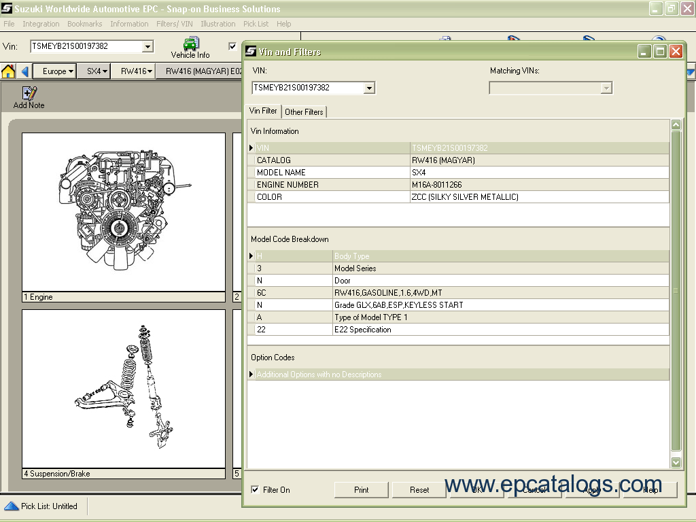Switch to the Other Filters tab
This screenshot has width=696, height=522.
point(304,111)
